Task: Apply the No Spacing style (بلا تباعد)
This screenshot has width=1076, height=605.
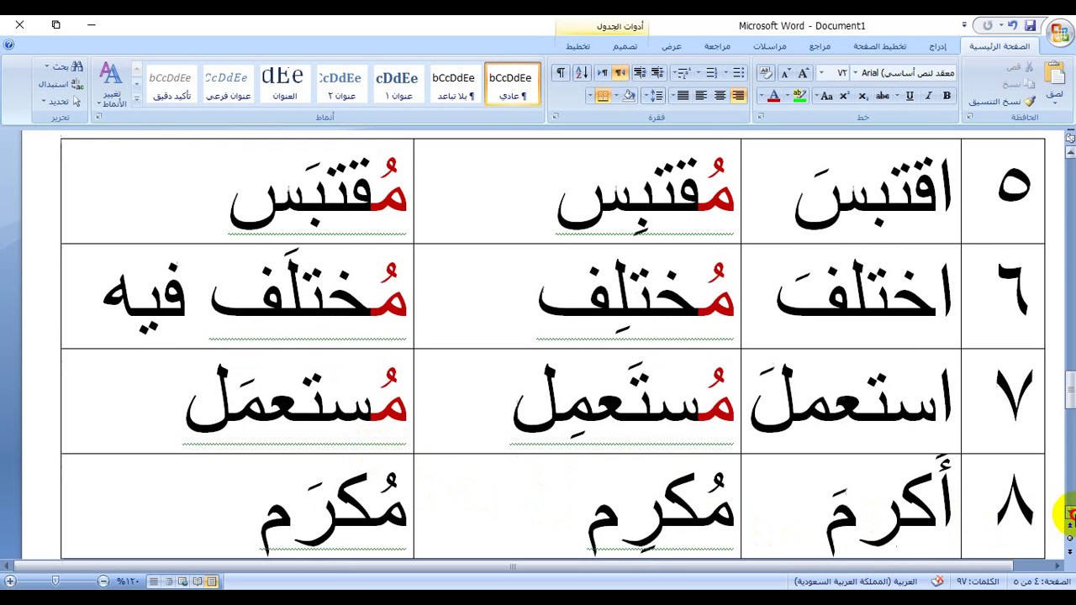Action: [454, 84]
